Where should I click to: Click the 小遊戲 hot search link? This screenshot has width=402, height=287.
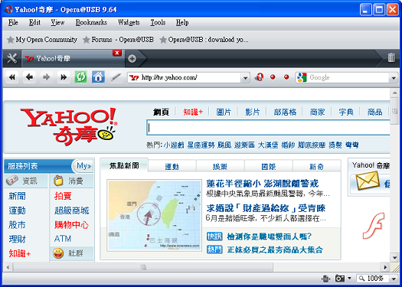pyautogui.click(x=174, y=145)
